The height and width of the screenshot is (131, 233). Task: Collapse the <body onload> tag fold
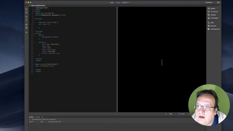point(34,64)
